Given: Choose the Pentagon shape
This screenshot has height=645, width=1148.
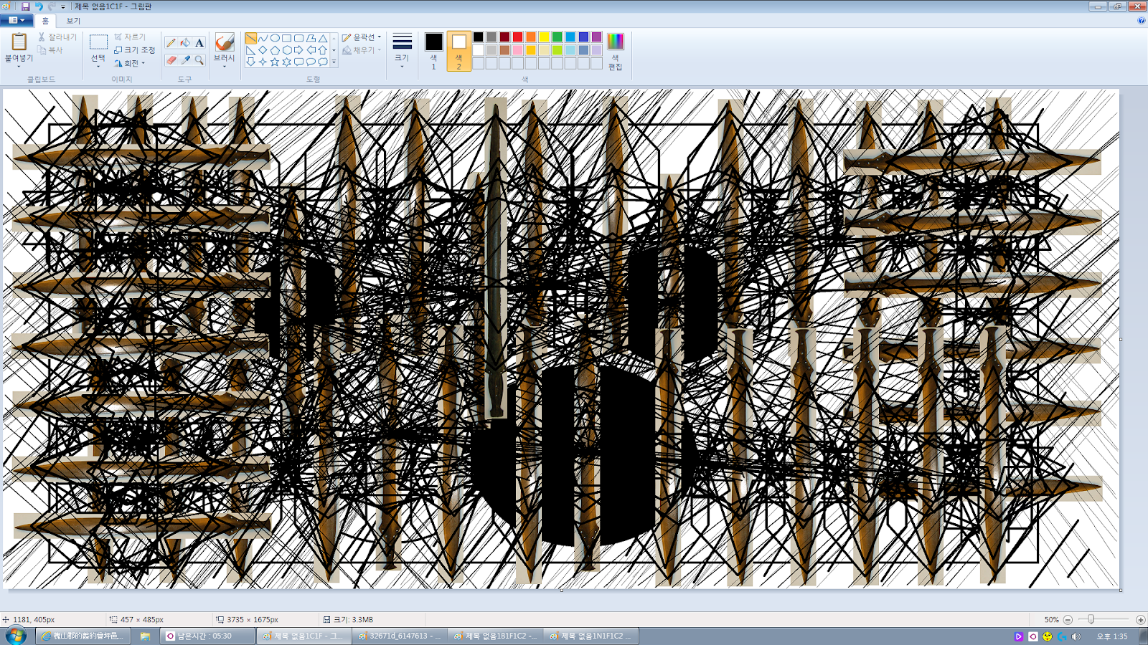Looking at the screenshot, I should tap(275, 50).
